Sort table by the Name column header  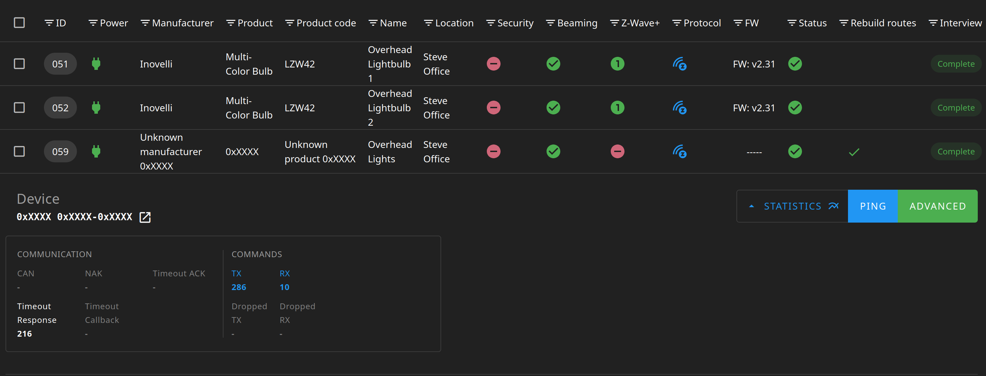393,23
